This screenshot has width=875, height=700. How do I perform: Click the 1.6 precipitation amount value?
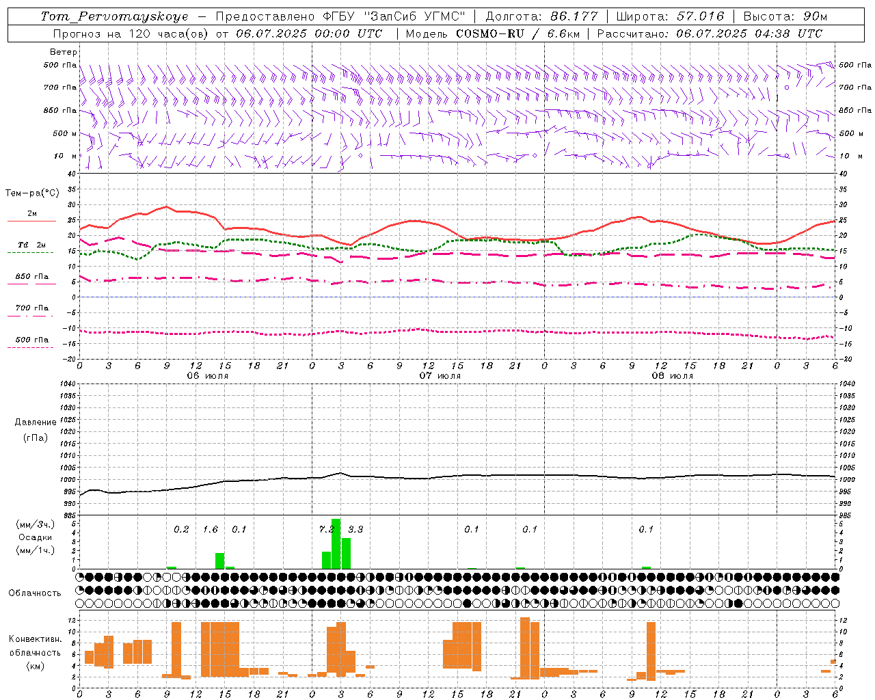[211, 529]
